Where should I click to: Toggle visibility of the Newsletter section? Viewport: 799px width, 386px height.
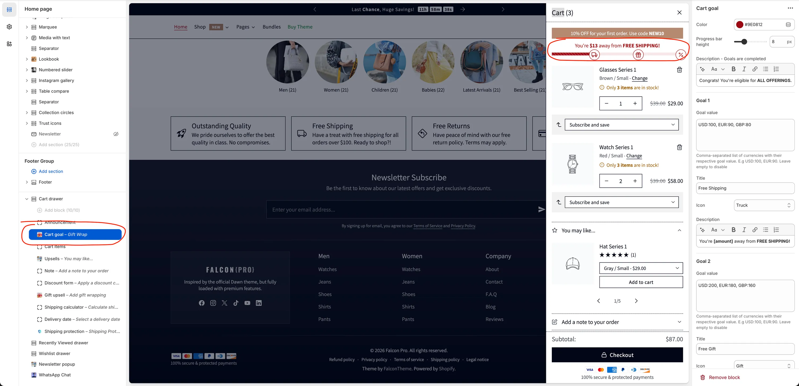[116, 134]
